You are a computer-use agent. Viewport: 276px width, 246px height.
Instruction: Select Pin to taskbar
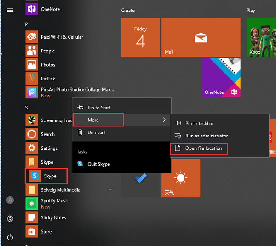point(219,123)
